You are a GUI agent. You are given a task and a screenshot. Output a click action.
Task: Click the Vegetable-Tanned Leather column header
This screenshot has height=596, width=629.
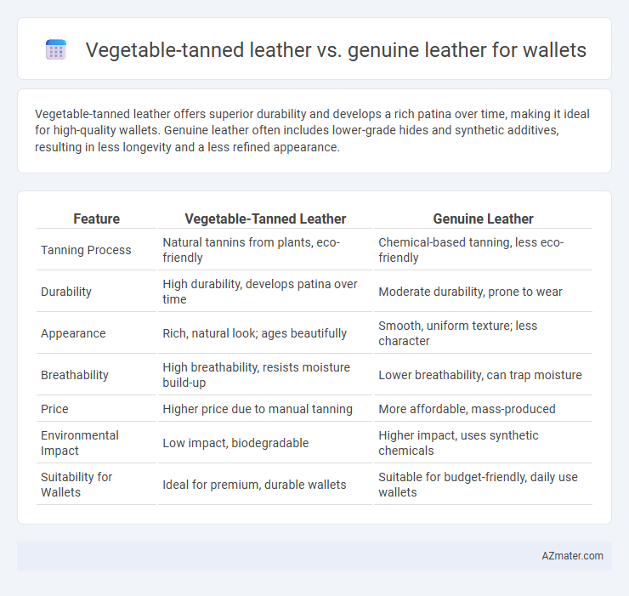(x=265, y=219)
